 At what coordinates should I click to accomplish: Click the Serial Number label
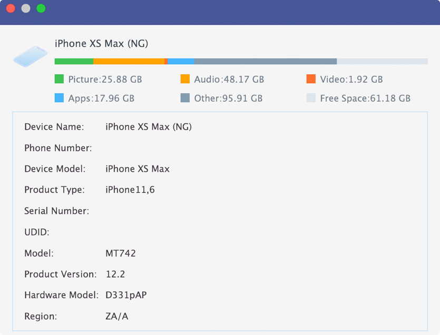(x=56, y=211)
